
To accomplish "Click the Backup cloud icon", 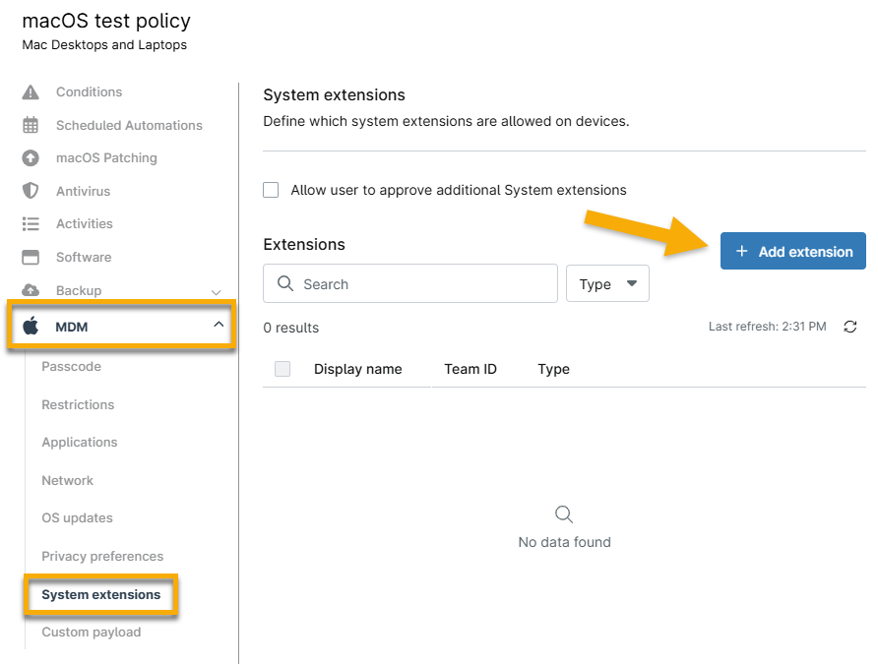I will point(31,290).
